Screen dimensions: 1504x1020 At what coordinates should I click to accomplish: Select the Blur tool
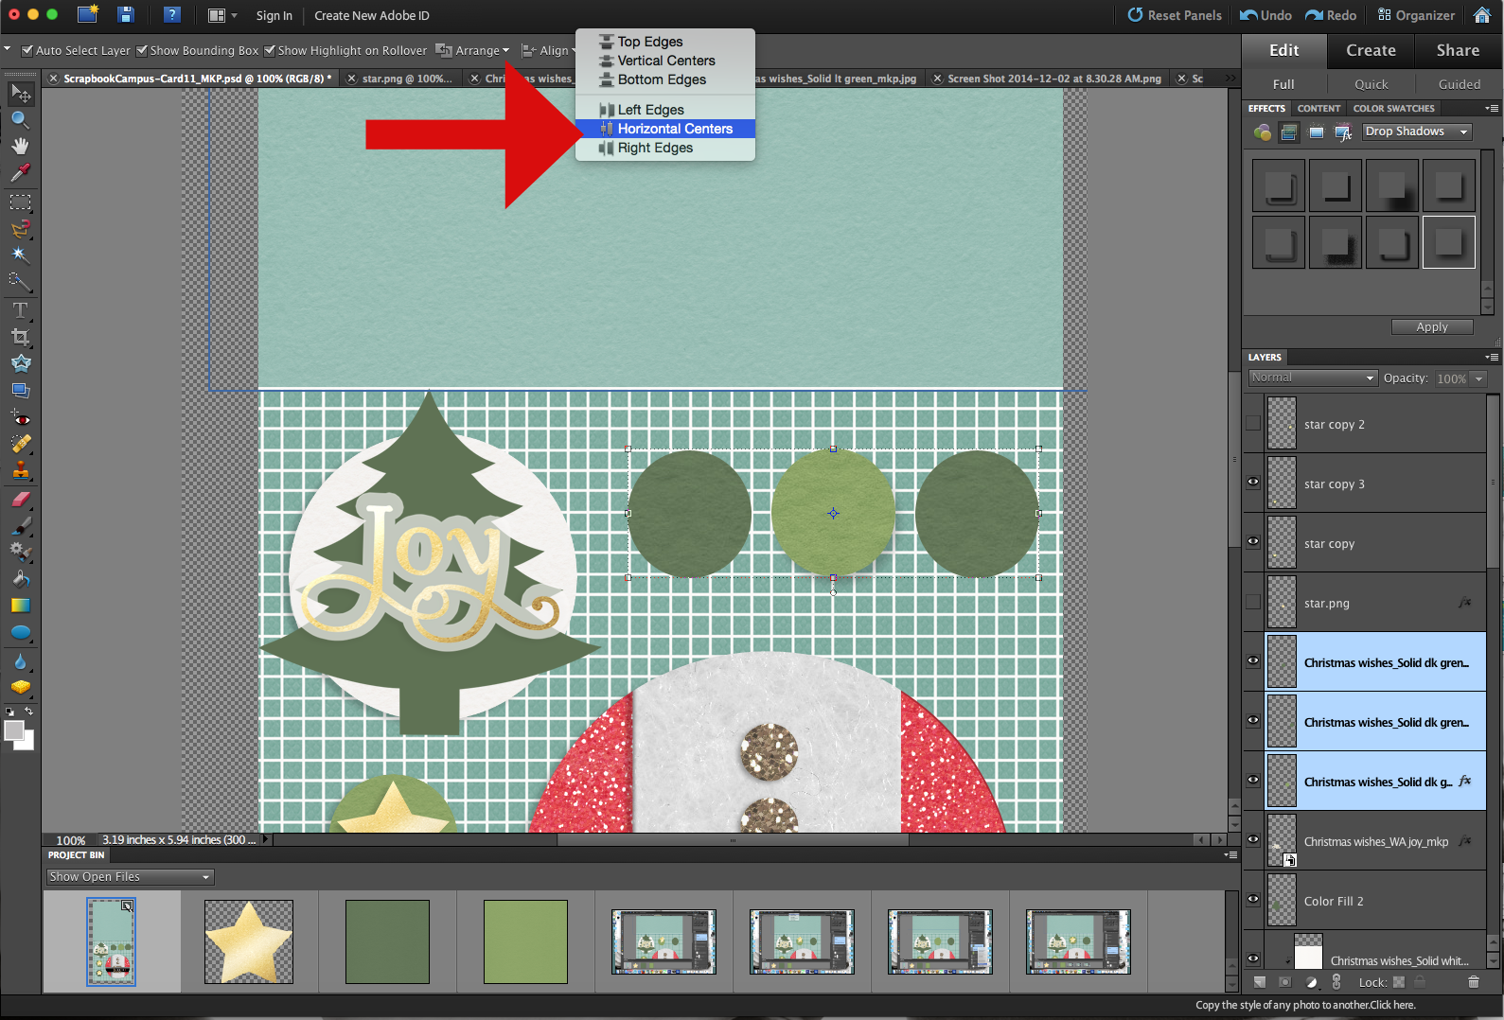pyautogui.click(x=20, y=661)
